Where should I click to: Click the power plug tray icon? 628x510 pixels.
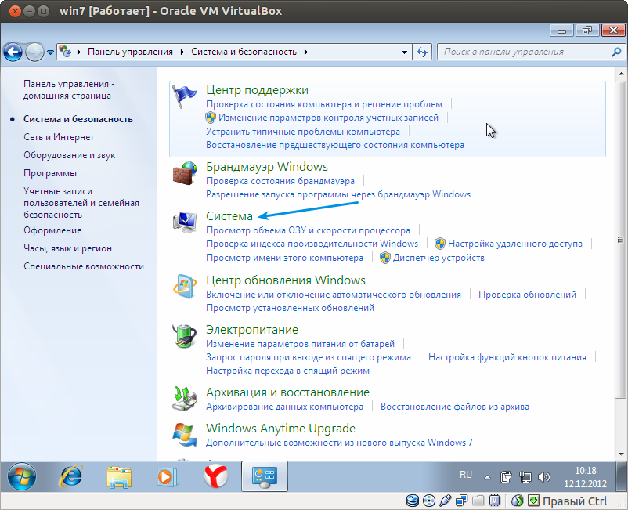(506, 477)
